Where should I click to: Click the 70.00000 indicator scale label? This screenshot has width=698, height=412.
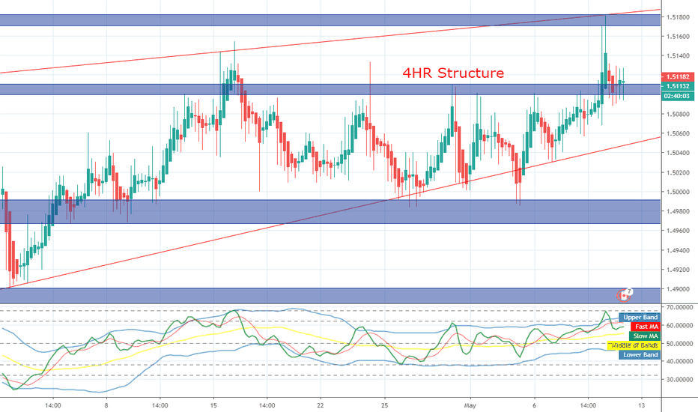679,307
